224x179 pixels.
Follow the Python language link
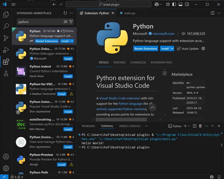130,104
